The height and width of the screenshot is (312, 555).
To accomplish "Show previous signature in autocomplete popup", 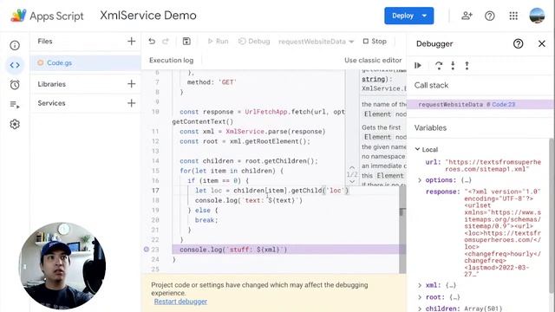I will (x=352, y=167).
